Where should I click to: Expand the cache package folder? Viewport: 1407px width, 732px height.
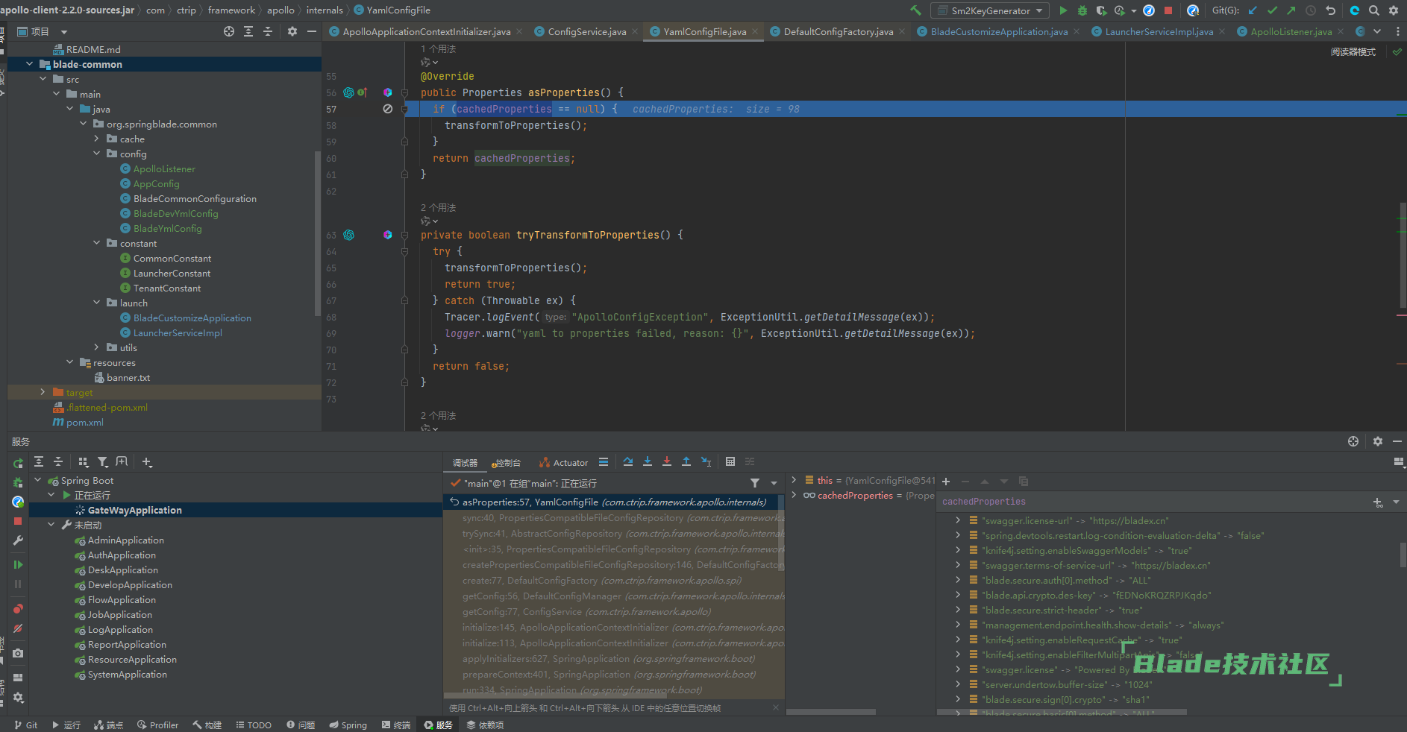96,139
